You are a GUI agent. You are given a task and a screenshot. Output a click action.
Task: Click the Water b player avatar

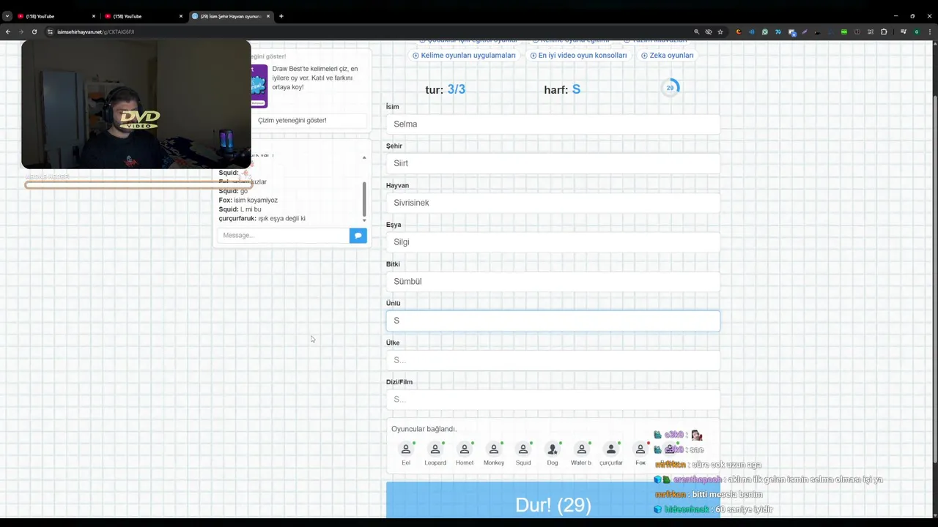point(582,449)
